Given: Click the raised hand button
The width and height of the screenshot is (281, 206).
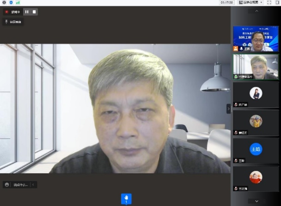Looking at the screenshot, I should point(126,198).
